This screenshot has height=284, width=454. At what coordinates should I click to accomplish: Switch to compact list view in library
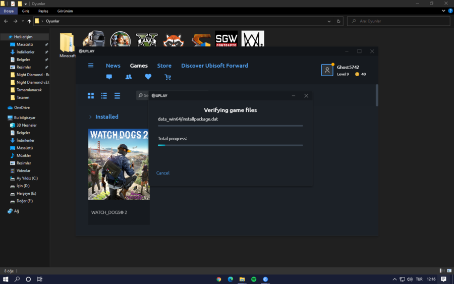pos(117,95)
